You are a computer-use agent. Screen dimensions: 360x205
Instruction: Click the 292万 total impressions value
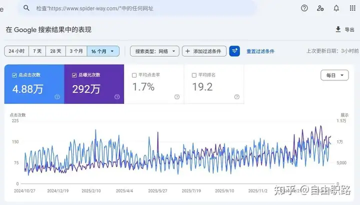[86, 89]
